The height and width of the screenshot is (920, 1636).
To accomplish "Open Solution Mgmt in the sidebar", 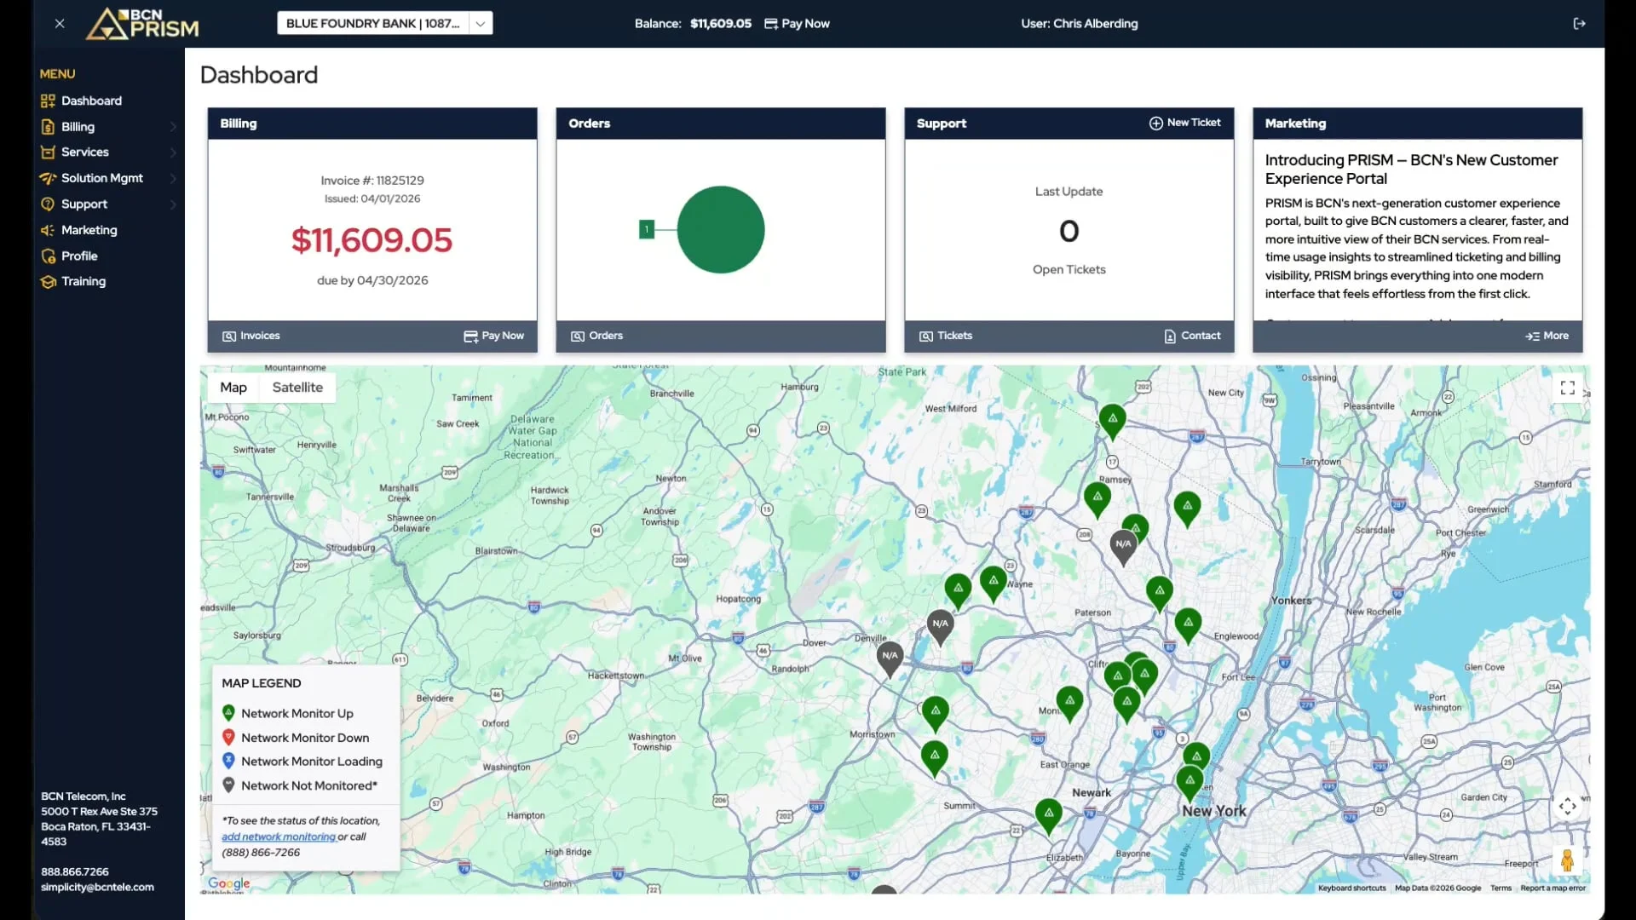I will pyautogui.click(x=101, y=178).
